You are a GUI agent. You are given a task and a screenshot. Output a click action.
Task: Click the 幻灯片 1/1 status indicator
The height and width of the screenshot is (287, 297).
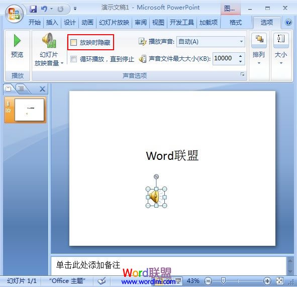point(22,281)
